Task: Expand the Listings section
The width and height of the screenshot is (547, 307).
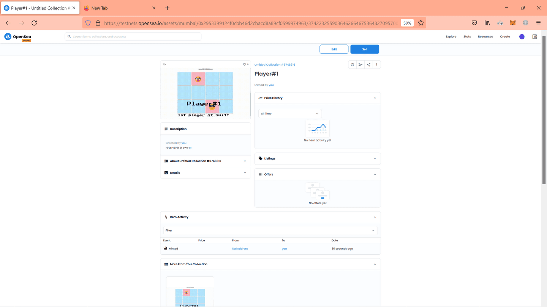Action: click(x=318, y=158)
